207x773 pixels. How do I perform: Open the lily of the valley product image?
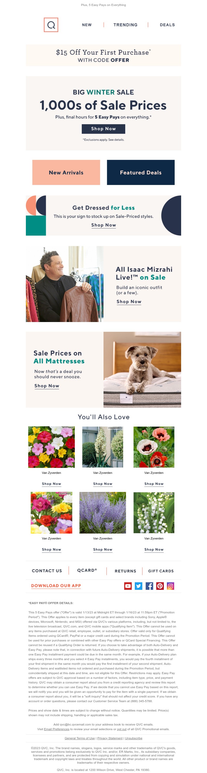(x=154, y=513)
